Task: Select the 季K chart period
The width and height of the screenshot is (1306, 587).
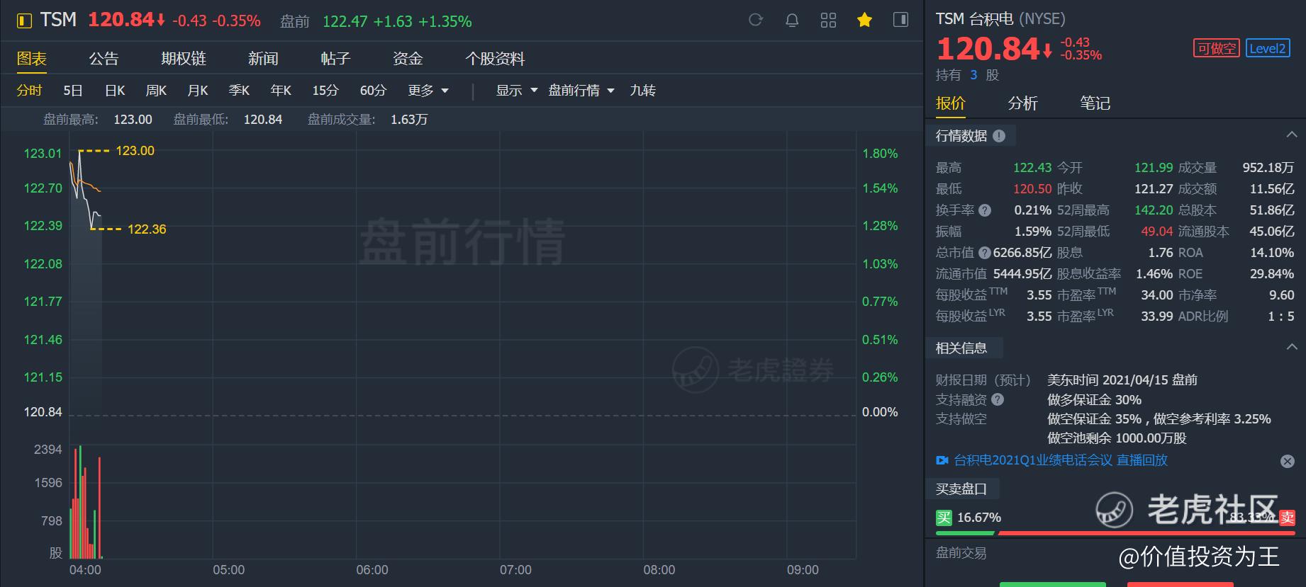Action: pos(239,91)
